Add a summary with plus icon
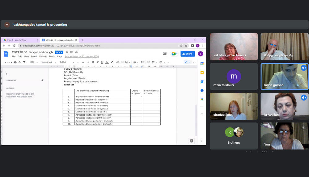 pos(42,80)
